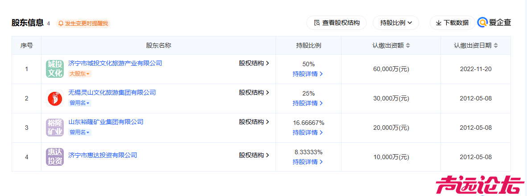Click the 10,000万(元) amount cell
This screenshot has width=527, height=196.
[x=391, y=157]
